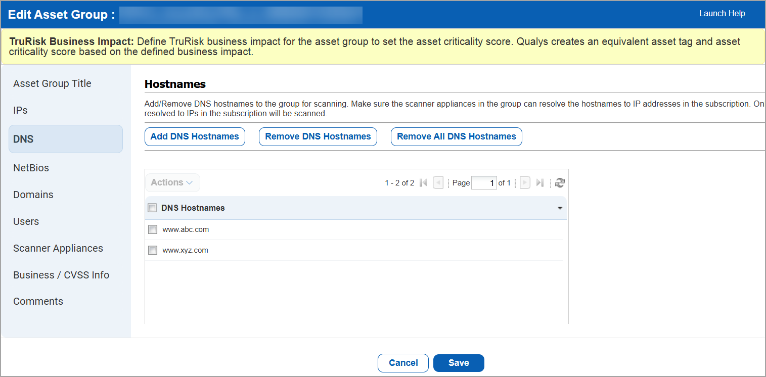Screen dimensions: 766x377
Task: Save the asset group changes
Action: point(459,363)
